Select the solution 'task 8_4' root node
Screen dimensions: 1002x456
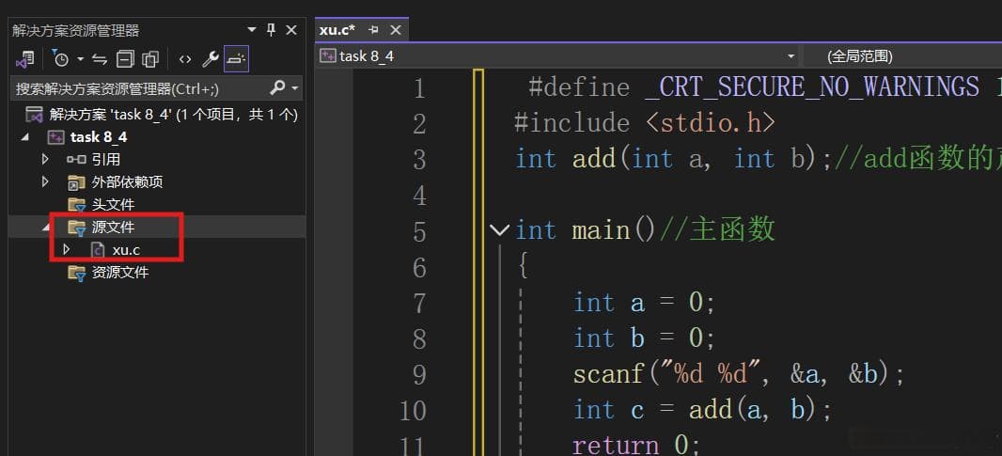point(173,115)
